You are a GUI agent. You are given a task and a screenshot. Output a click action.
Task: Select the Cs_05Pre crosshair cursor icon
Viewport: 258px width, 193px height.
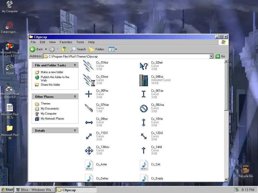(x=89, y=94)
